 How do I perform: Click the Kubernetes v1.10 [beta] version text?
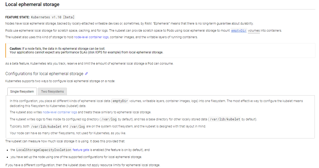click(53, 17)
